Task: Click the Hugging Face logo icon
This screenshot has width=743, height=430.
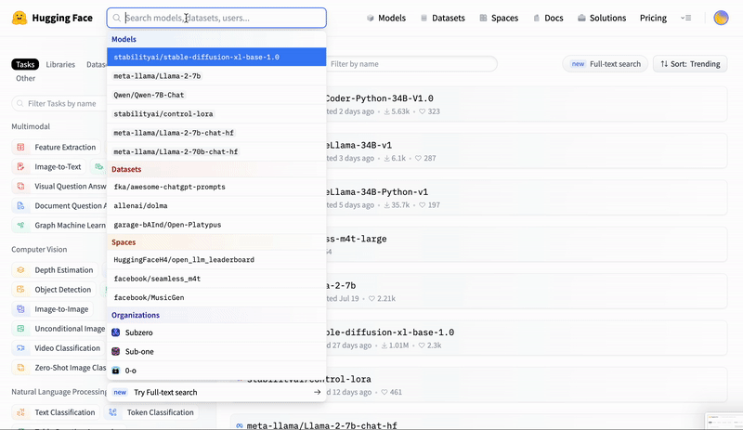Action: (19, 18)
